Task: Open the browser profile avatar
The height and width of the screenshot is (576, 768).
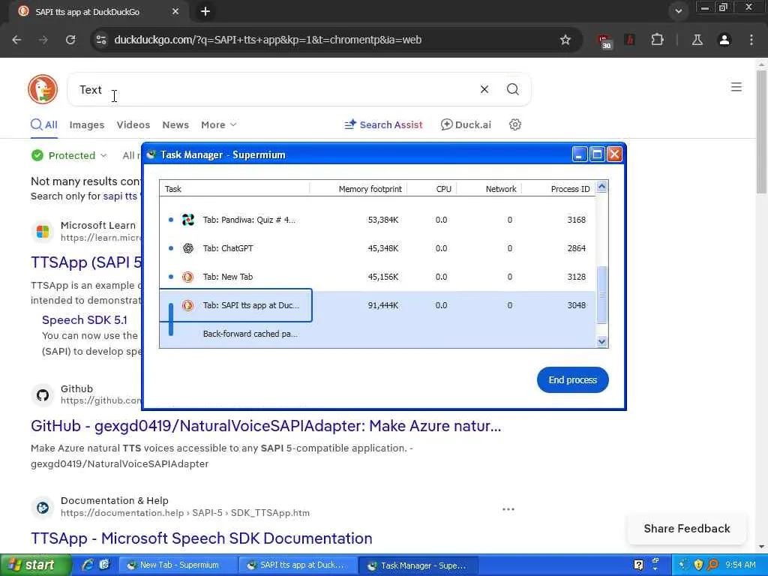Action: pos(724,40)
